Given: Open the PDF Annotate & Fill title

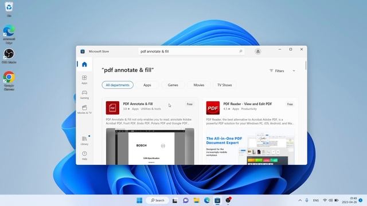Looking at the screenshot, I should (x=138, y=104).
